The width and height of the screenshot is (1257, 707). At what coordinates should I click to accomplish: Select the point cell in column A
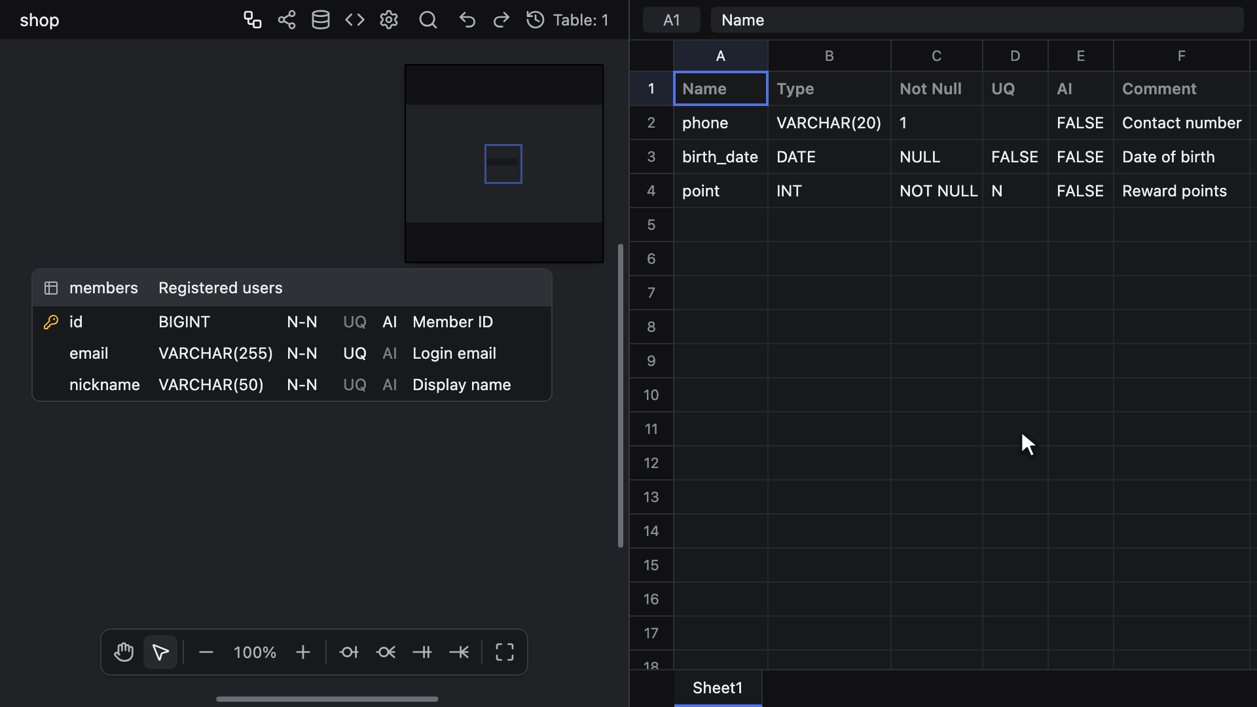point(721,190)
